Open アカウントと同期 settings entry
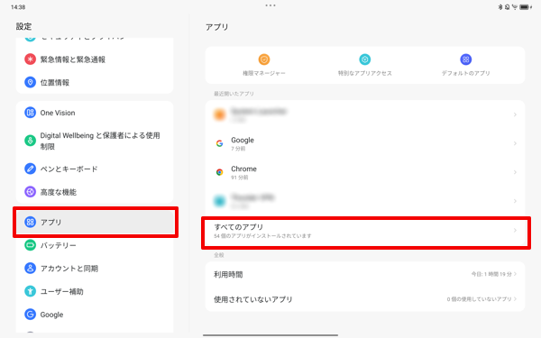Image resolution: width=541 pixels, height=338 pixels. tap(95, 269)
